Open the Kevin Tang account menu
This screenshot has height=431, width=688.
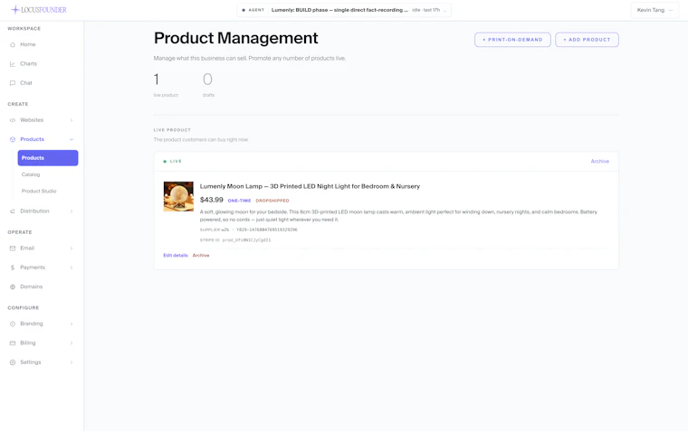pos(655,10)
